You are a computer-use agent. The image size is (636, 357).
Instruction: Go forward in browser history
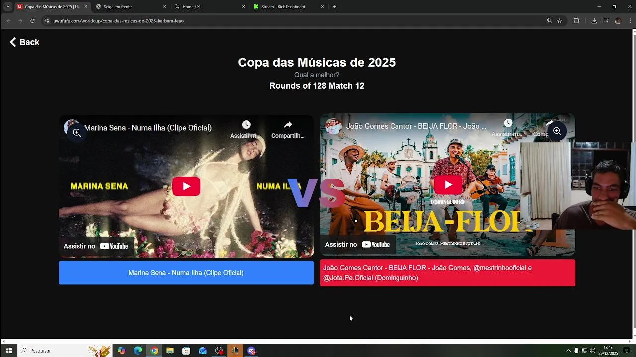click(20, 21)
